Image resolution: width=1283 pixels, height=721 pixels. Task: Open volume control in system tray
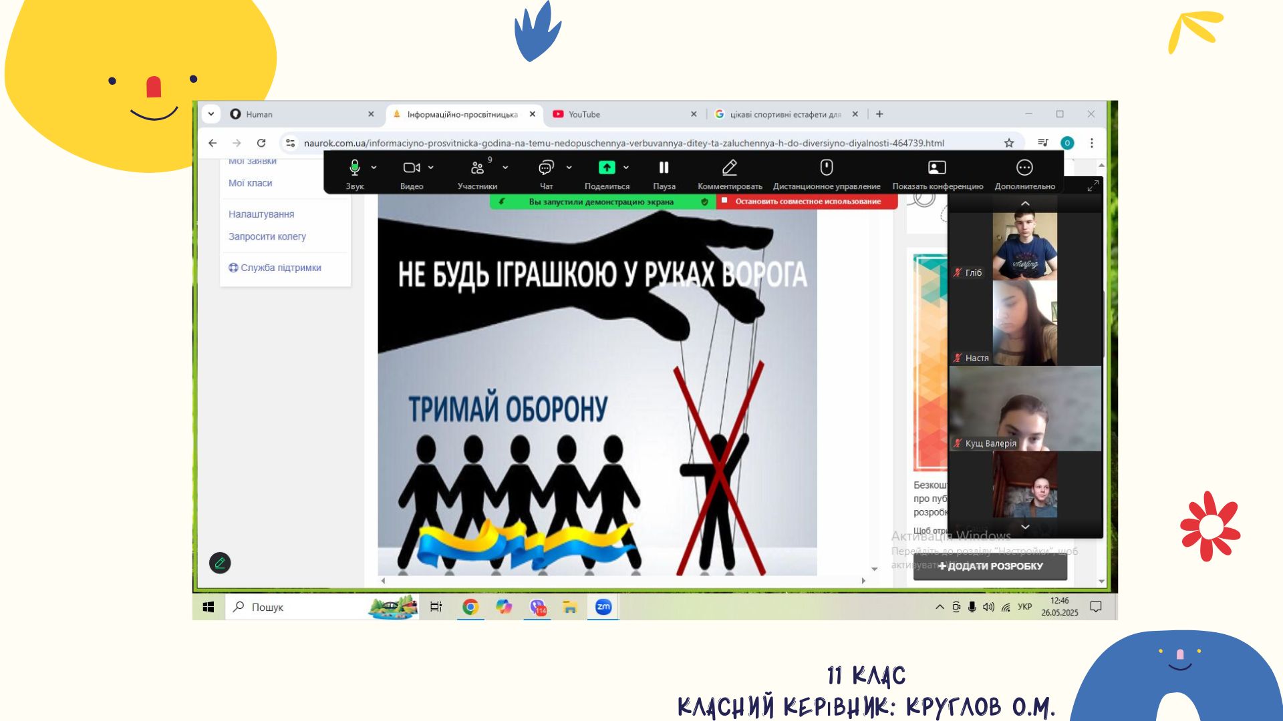988,607
